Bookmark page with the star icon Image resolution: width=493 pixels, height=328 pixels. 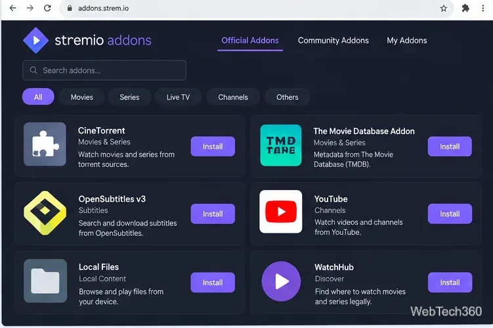click(x=444, y=9)
